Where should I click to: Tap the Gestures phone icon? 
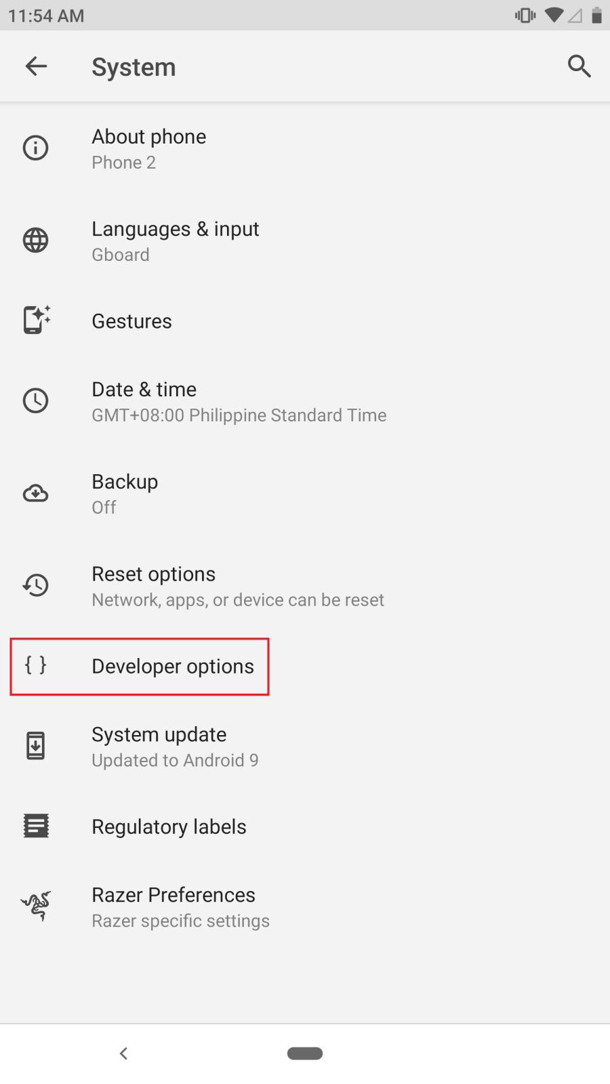coord(35,320)
